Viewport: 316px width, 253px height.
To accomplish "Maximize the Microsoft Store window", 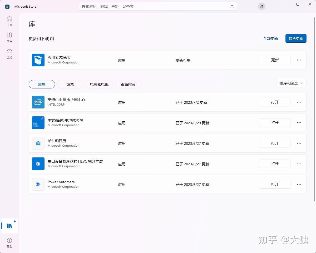I will coord(298,4).
